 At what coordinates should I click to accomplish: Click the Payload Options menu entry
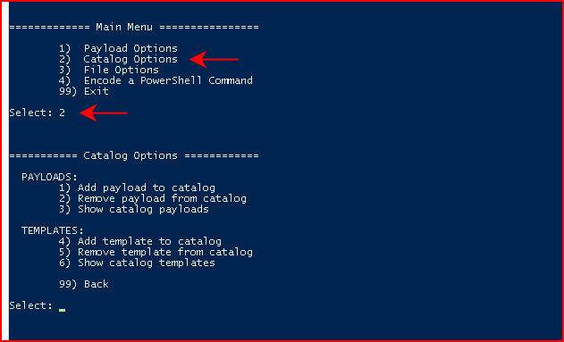pyautogui.click(x=118, y=48)
